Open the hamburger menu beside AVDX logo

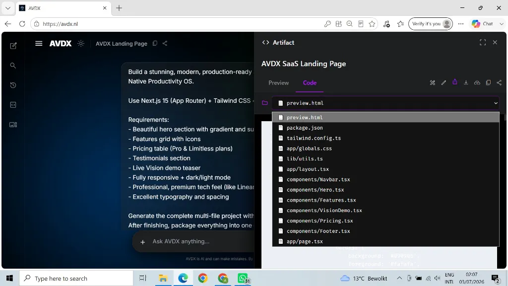pyautogui.click(x=39, y=44)
